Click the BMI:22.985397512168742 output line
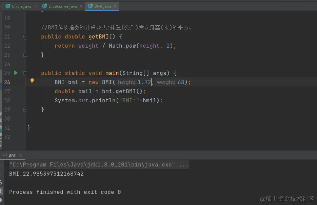The image size is (317, 205). point(46,174)
